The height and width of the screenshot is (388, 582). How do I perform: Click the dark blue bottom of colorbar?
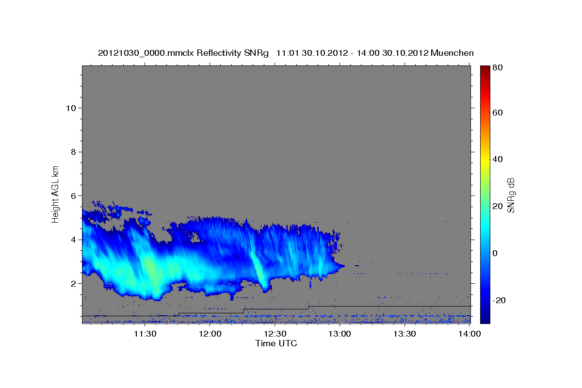coord(485,318)
